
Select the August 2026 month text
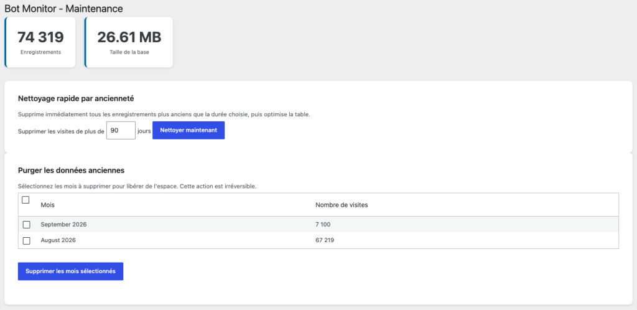[x=58, y=240]
